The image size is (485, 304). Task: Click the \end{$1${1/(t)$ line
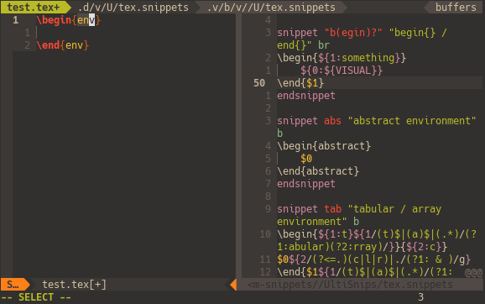point(365,272)
